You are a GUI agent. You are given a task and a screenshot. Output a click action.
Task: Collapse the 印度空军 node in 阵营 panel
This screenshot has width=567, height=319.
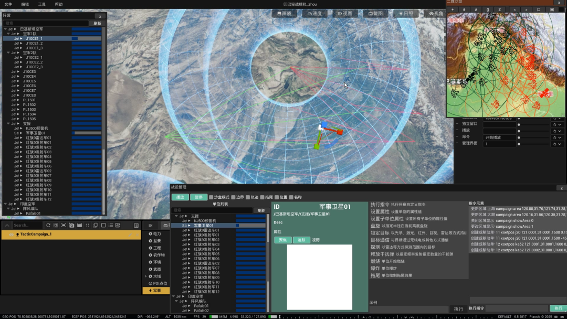pyautogui.click(x=5, y=204)
